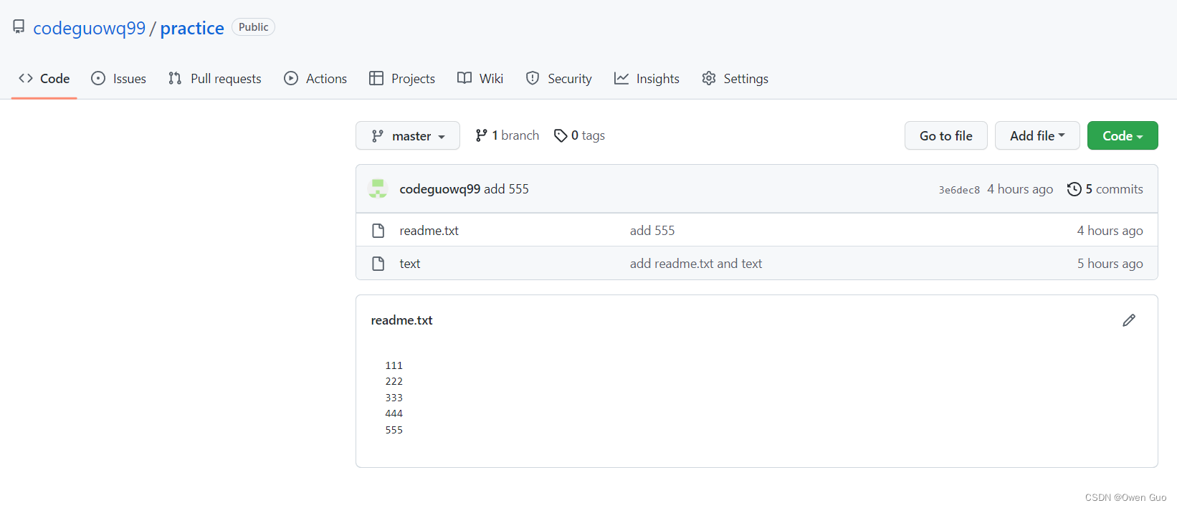The image size is (1177, 508).
Task: Click the repository icon beside codeguowq99
Action: click(x=19, y=27)
